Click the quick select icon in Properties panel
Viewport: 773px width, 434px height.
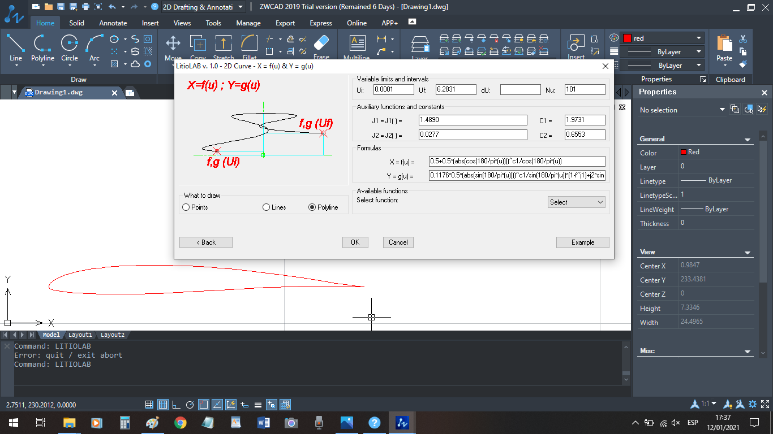tap(762, 109)
